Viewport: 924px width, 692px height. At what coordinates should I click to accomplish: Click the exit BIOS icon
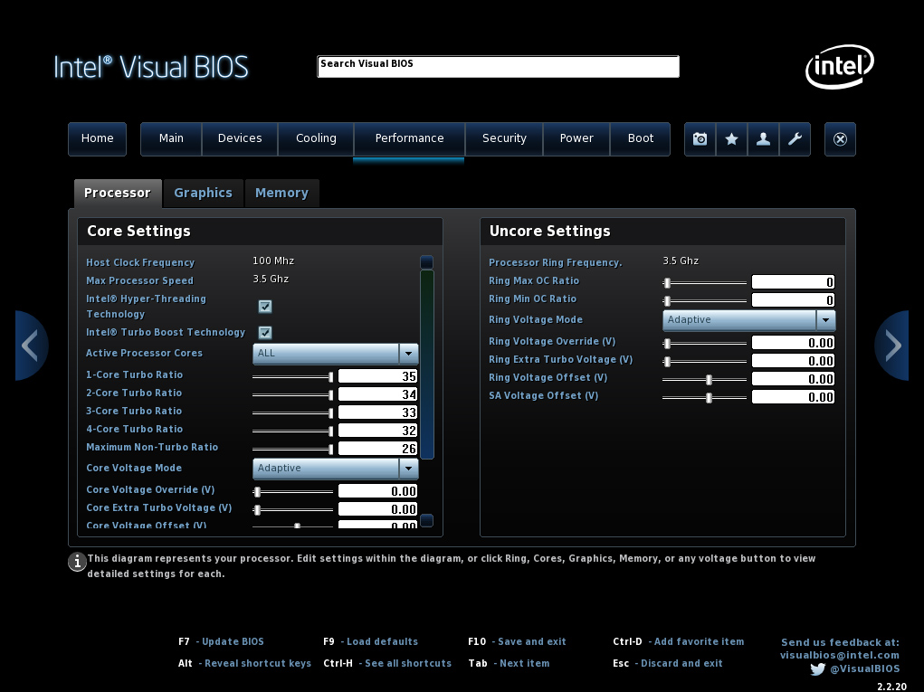tap(839, 138)
